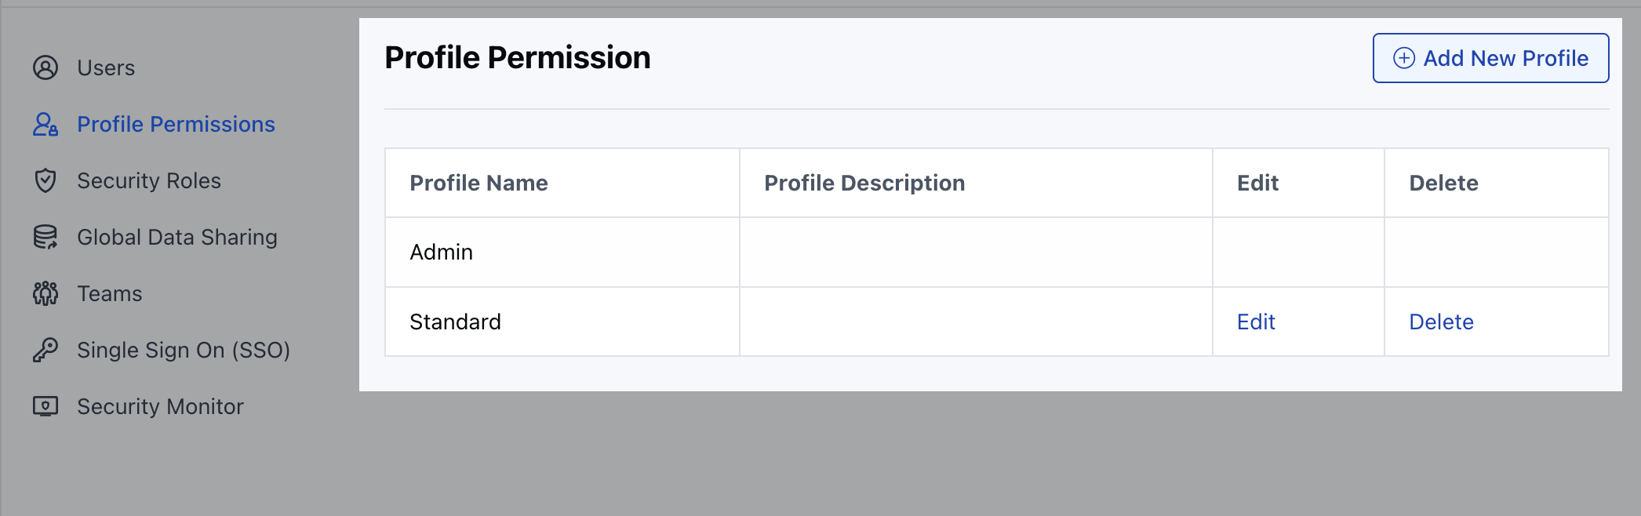1641x516 pixels.
Task: Delete the Standard profile
Action: pos(1441,322)
